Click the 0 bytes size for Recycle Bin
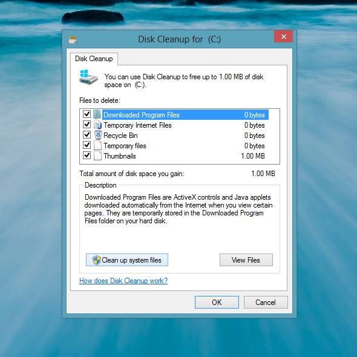The height and width of the screenshot is (357, 357). click(x=255, y=136)
